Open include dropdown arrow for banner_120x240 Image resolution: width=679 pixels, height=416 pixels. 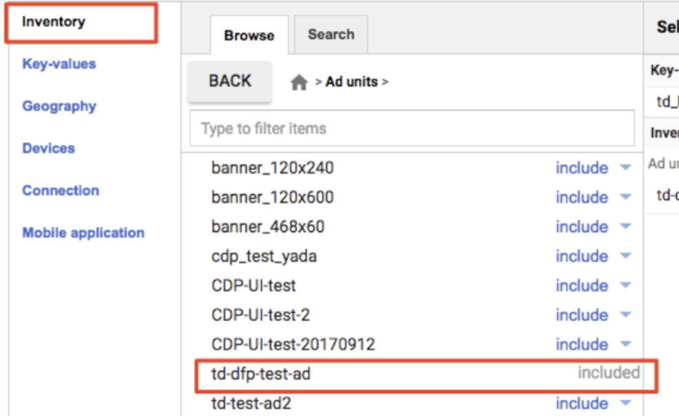[x=625, y=167]
